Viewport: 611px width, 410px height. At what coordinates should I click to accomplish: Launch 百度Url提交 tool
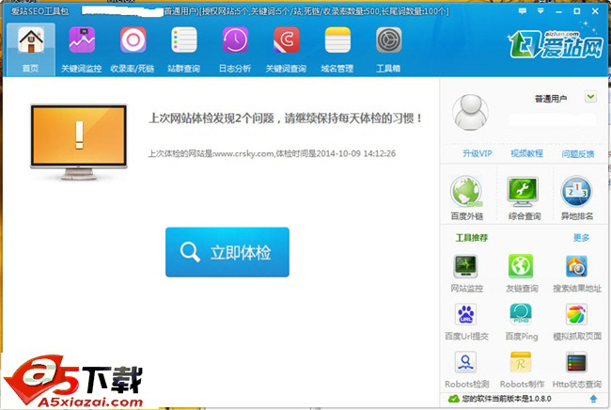coord(466,322)
